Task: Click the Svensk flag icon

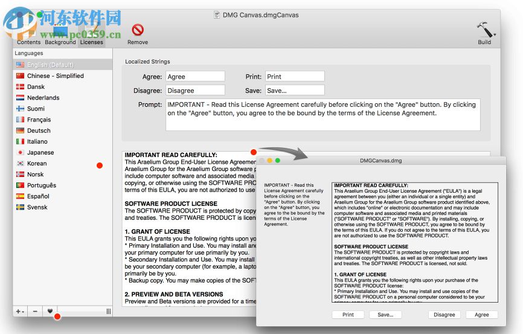Action: tap(21, 207)
